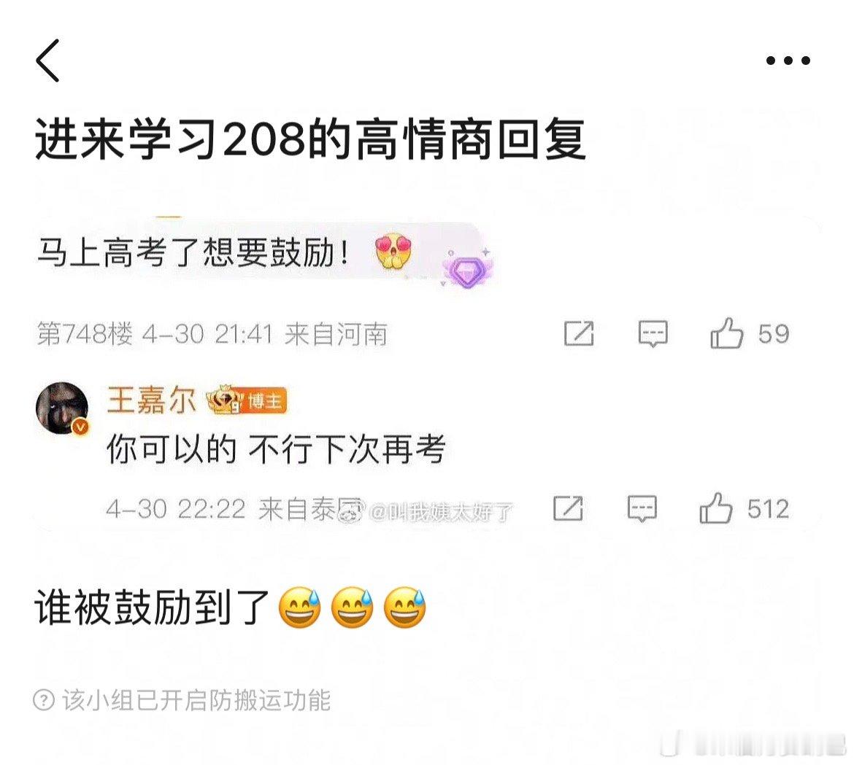
Task: Open the 王嘉尔 username link
Action: [151, 400]
